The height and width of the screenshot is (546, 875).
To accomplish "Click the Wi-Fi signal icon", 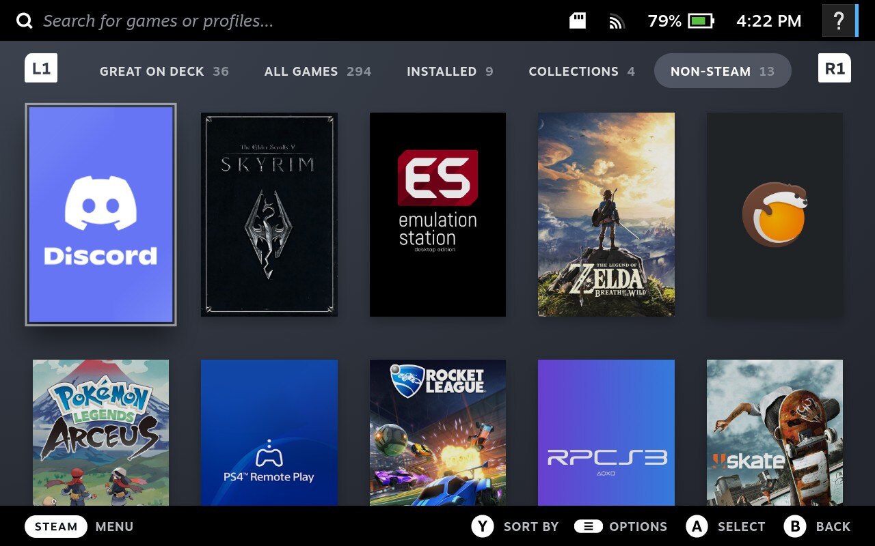I will click(616, 20).
